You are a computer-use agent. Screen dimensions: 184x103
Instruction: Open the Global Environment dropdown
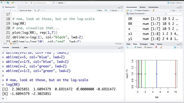click(x=136, y=14)
